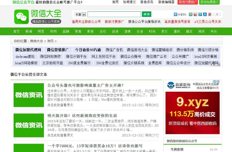232x152 pixels.
Task: Close the West.cn ad with the X icon
Action: click(x=218, y=82)
